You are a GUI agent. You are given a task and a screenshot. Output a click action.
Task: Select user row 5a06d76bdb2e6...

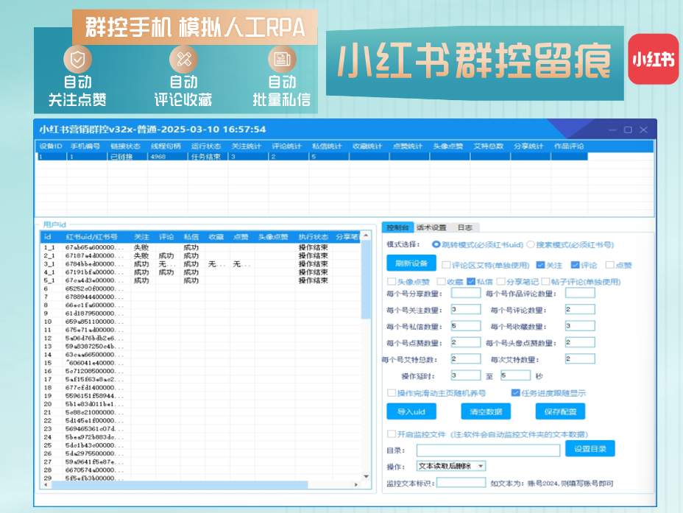(x=201, y=338)
